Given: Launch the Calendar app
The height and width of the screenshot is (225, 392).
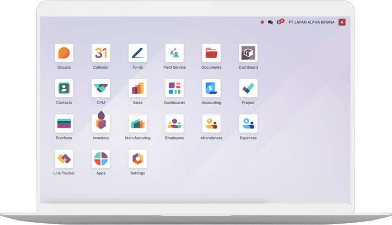Looking at the screenshot, I should pyautogui.click(x=101, y=53).
